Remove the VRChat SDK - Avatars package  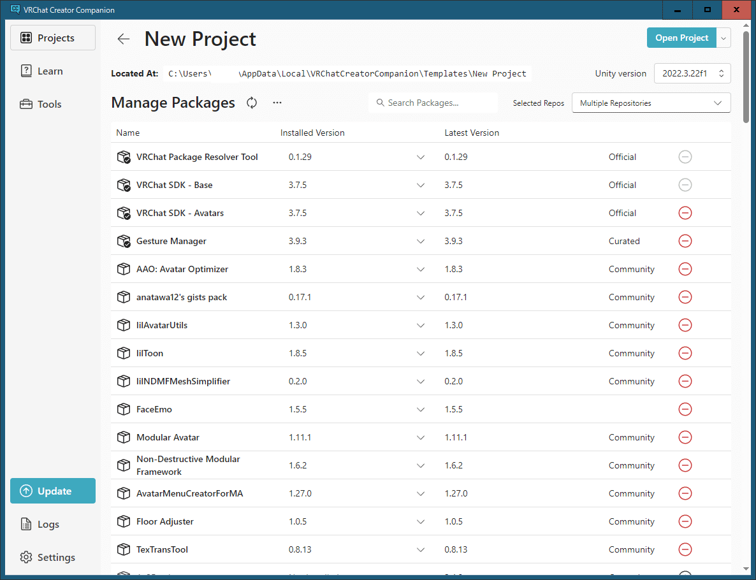685,213
